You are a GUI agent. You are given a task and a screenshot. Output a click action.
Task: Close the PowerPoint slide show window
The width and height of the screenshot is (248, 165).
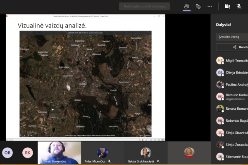pyautogui.click(x=164, y=16)
